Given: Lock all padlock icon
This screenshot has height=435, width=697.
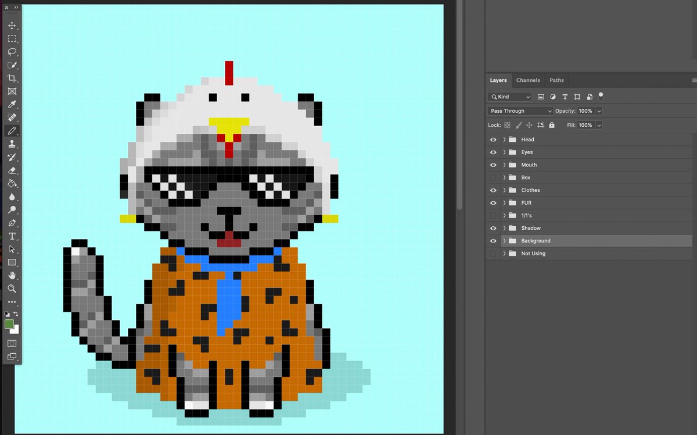Looking at the screenshot, I should click(x=552, y=125).
